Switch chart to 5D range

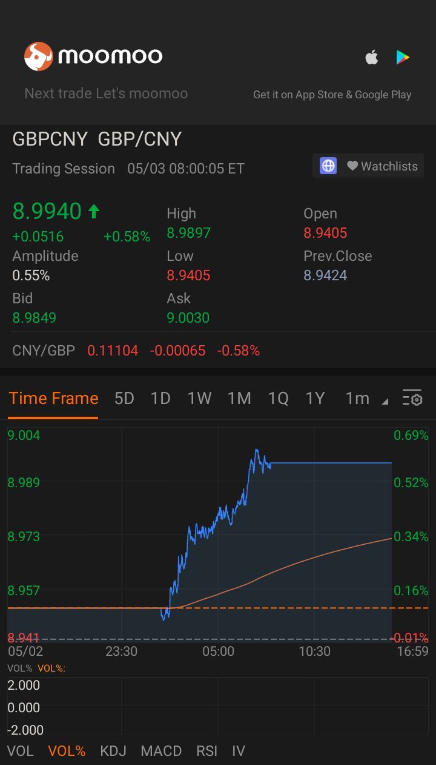point(124,398)
